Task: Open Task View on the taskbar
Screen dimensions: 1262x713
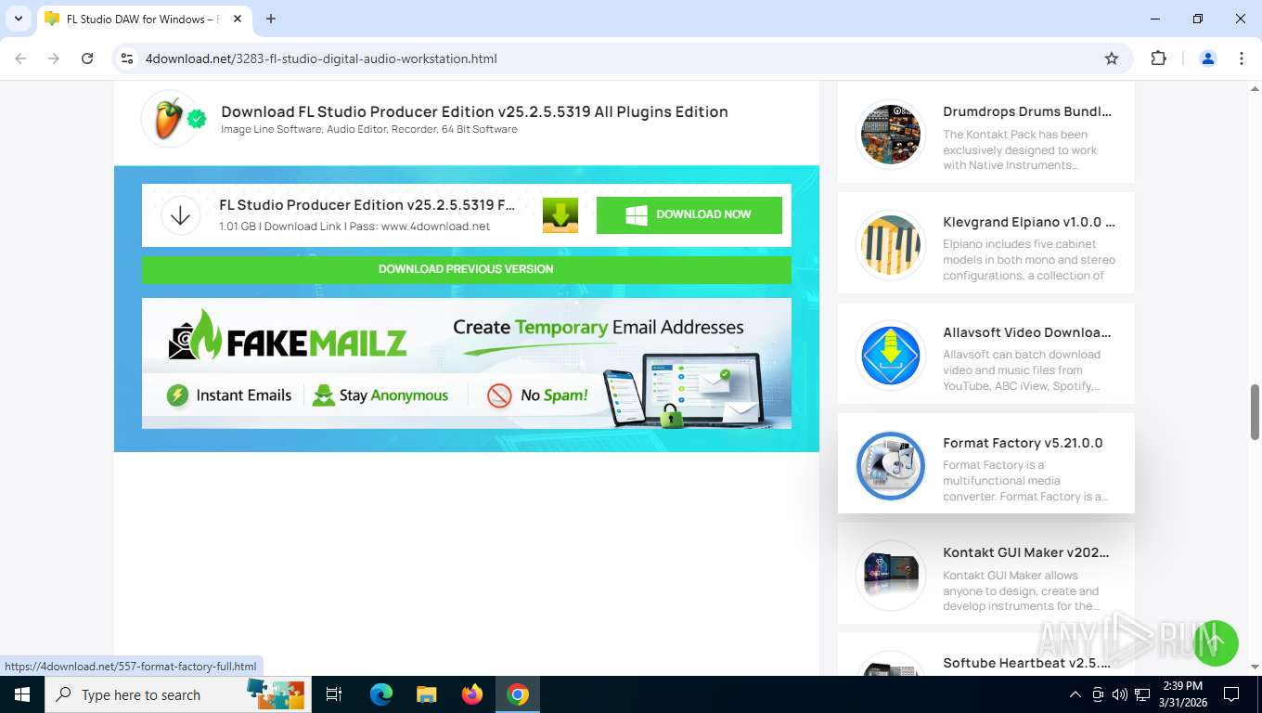Action: (334, 694)
